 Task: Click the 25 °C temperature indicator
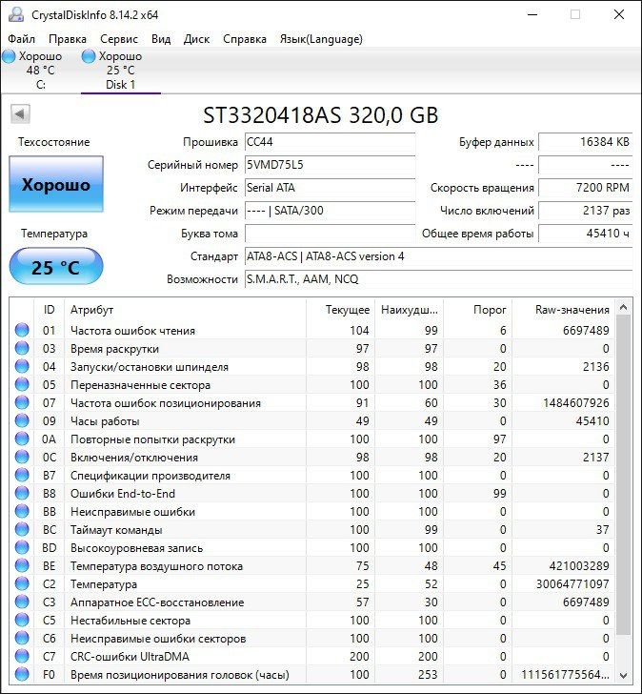(x=55, y=268)
